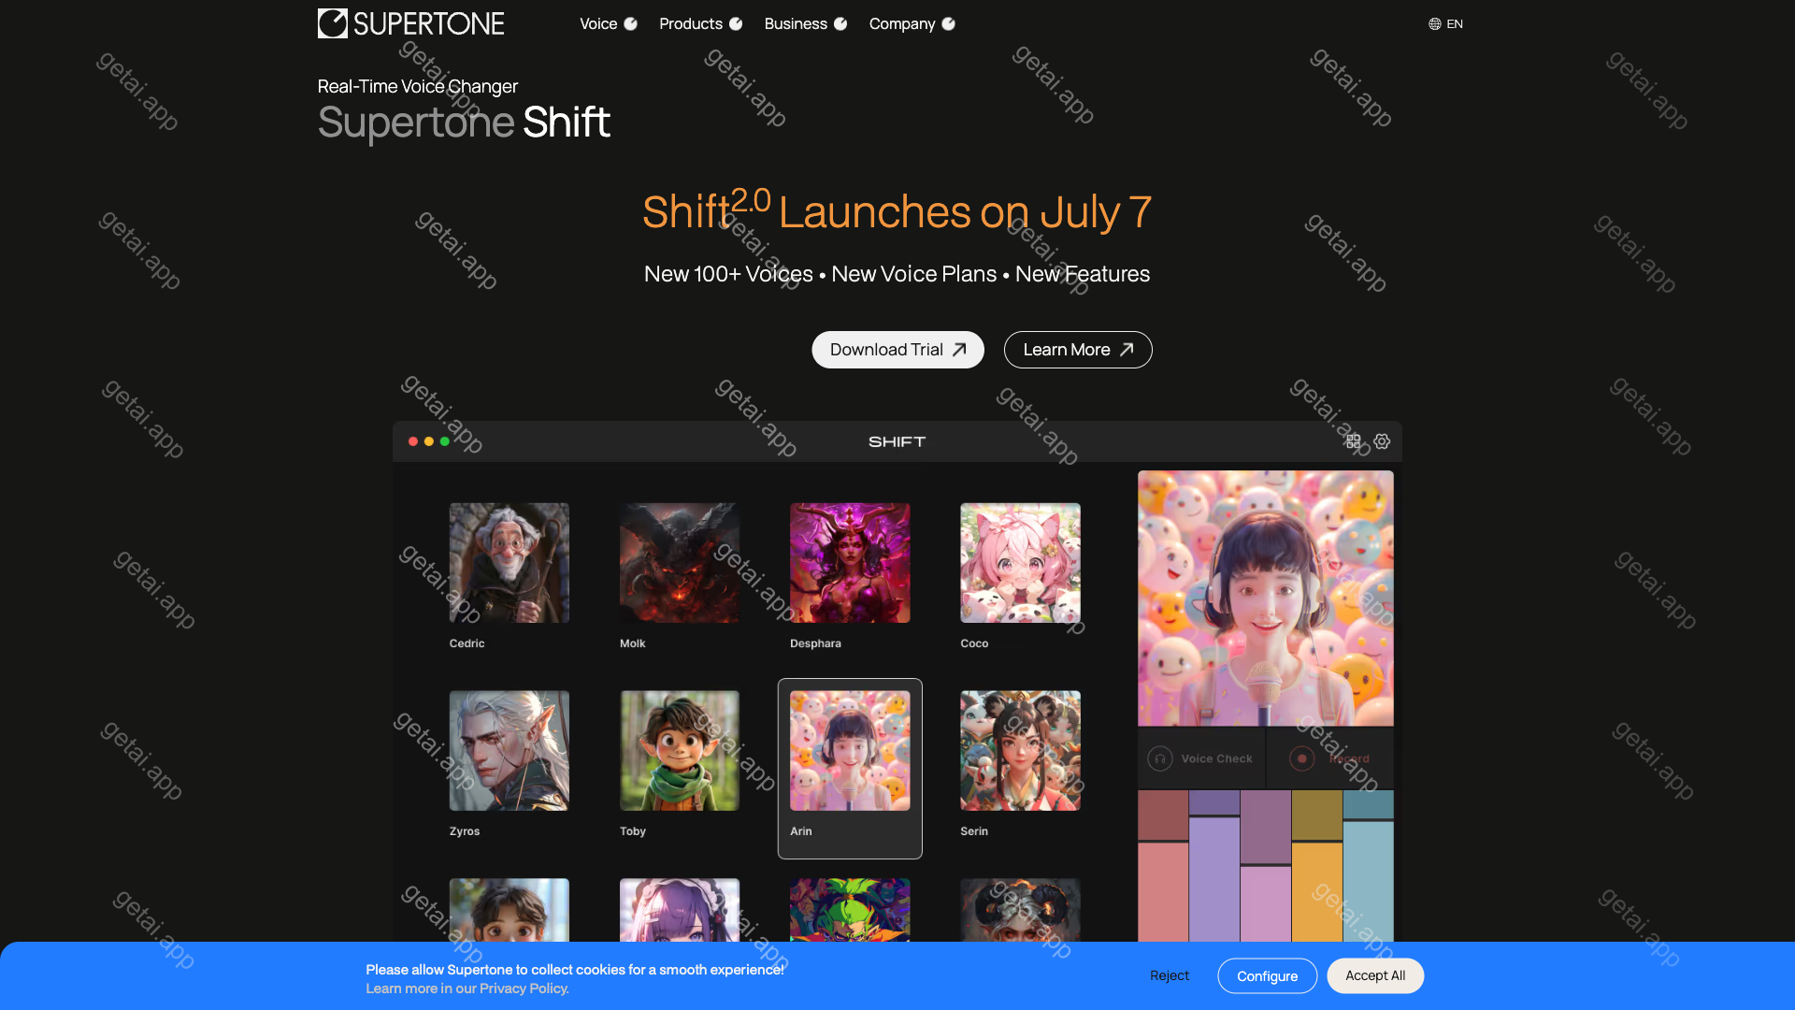Select the Zyros voice thumbnail
Viewport: 1795px width, 1010px height.
509,751
